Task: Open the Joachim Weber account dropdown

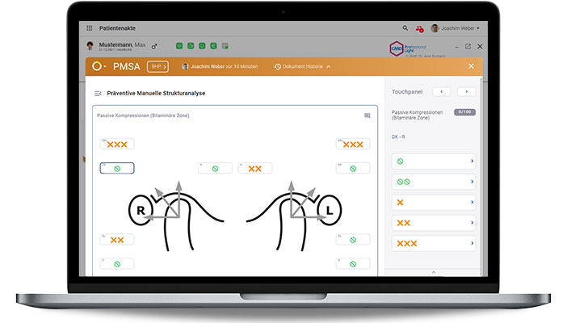Action: click(456, 28)
